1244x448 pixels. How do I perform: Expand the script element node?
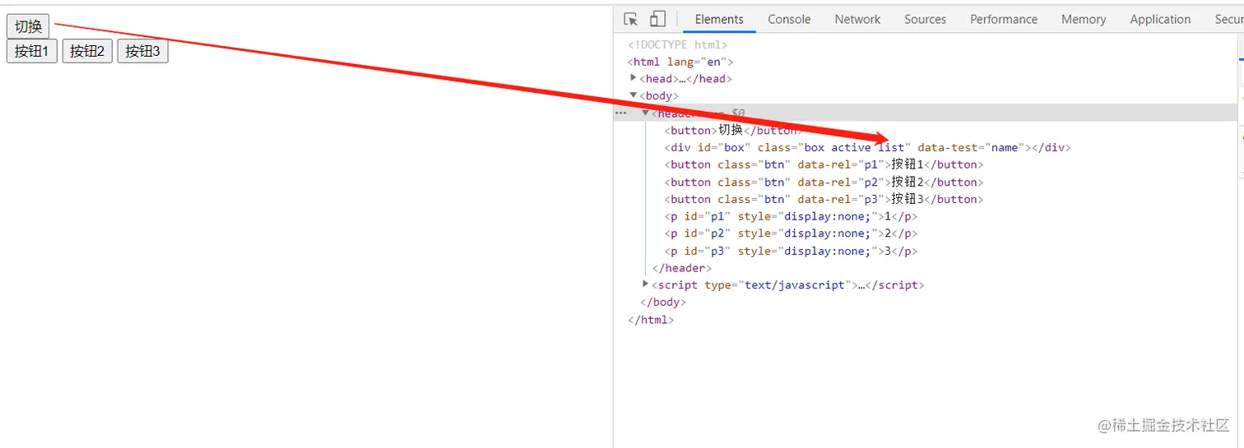646,284
